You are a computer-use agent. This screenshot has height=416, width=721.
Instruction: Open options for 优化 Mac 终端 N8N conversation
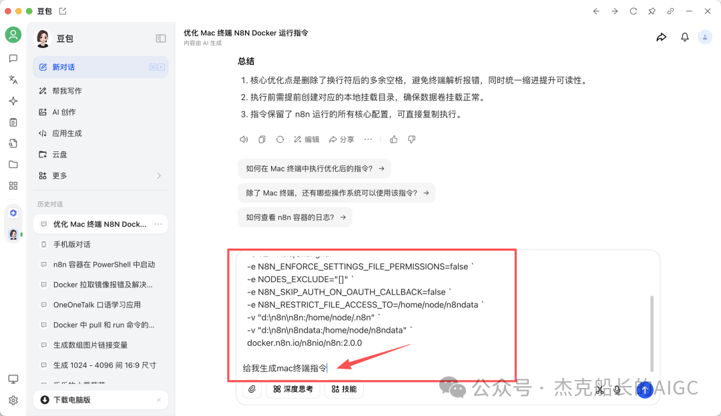pos(158,224)
